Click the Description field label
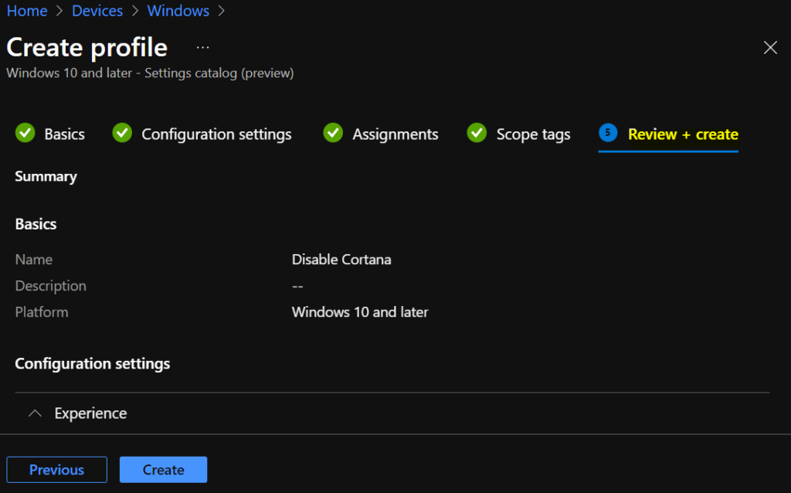Image resolution: width=791 pixels, height=493 pixels. point(50,286)
